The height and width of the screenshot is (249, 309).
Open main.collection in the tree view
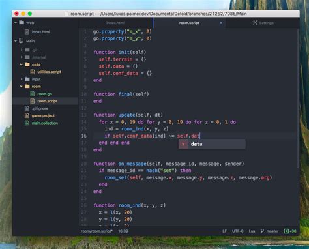45,123
